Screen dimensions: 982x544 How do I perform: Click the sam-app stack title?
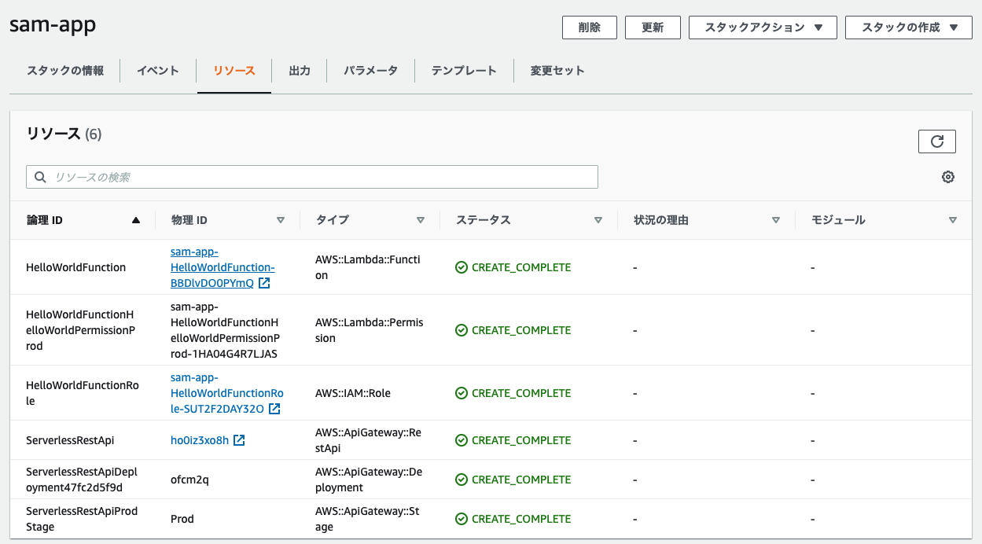(x=53, y=25)
